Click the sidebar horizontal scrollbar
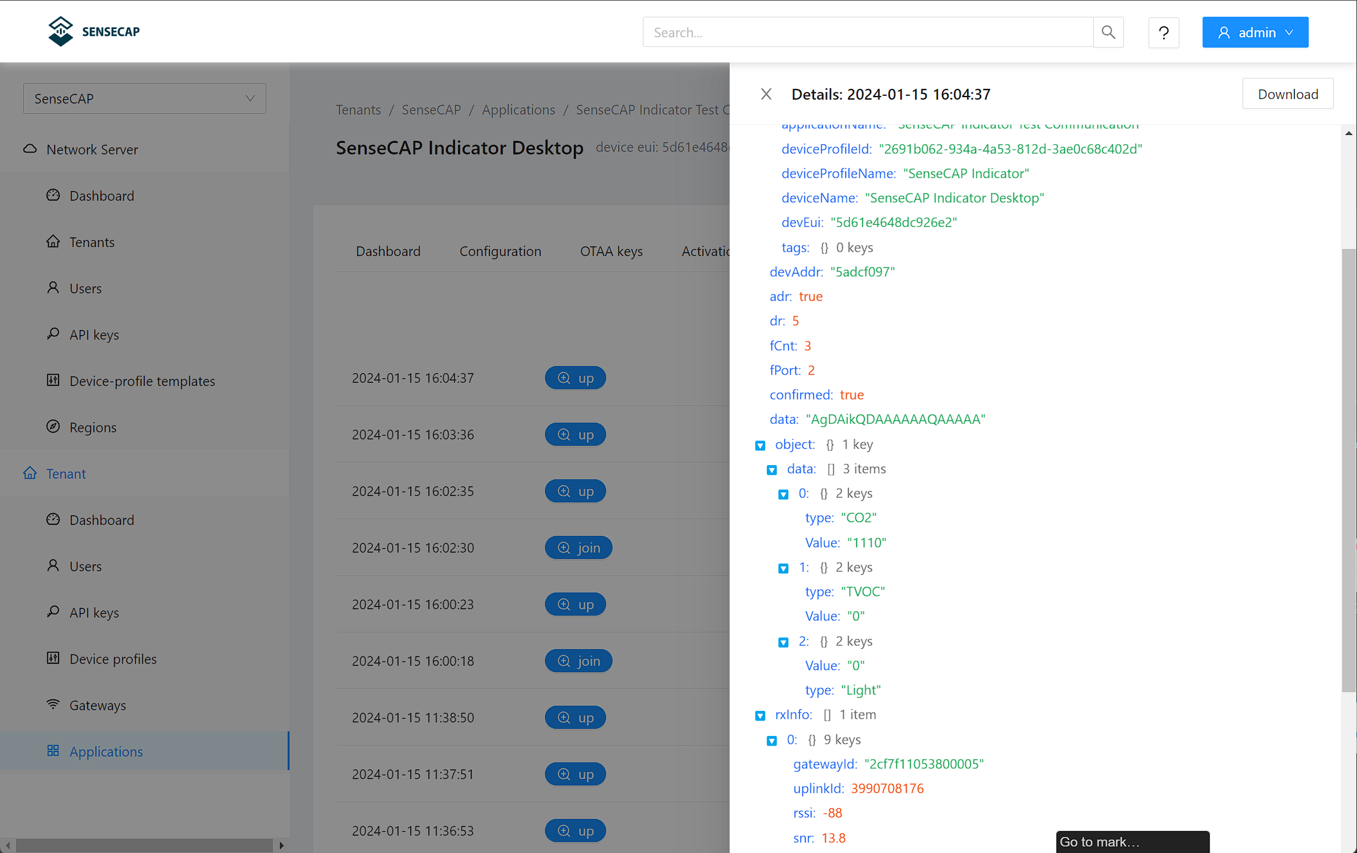Screen dimensions: 1357x853 (144, 845)
